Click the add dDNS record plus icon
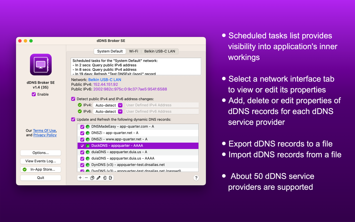Viewport: 355px width, 222px height. (80, 178)
